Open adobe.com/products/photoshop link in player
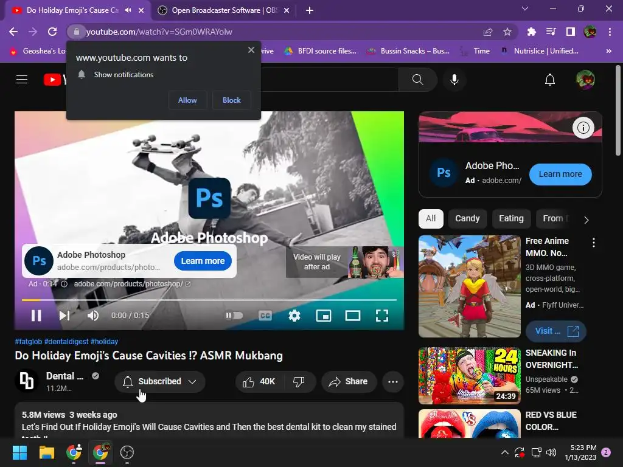Viewport: 623px width, 467px height. click(x=132, y=284)
